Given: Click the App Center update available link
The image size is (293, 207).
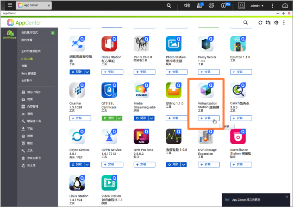Looking at the screenshot, I should point(246,200).
